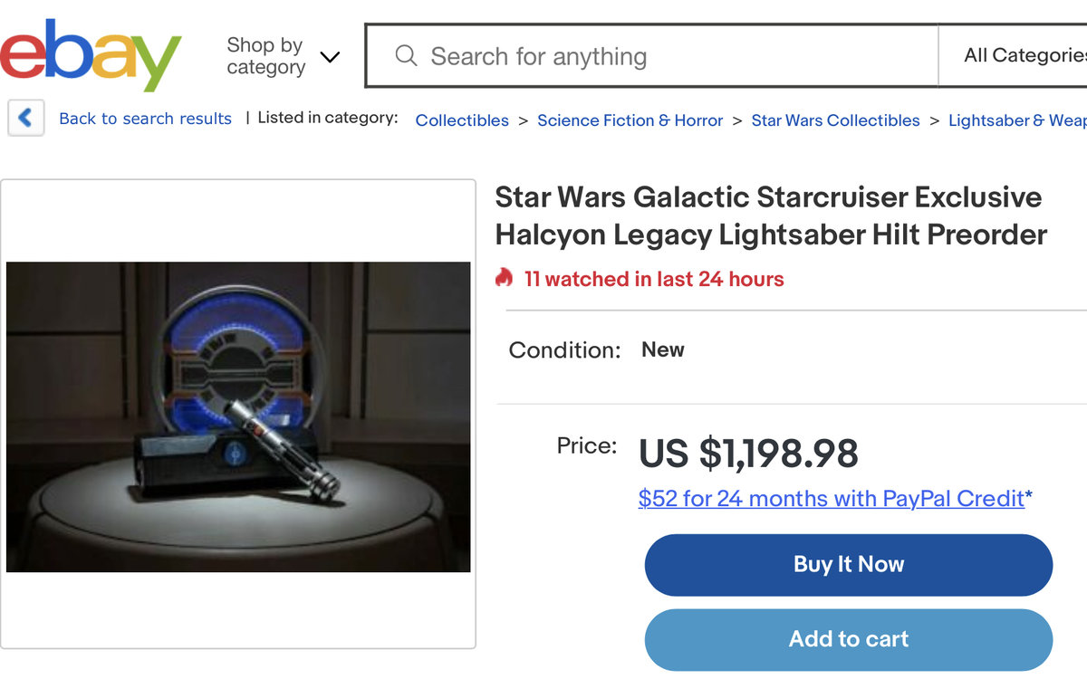Open the Collectibles breadcrumb category
The width and height of the screenshot is (1087, 679).
(x=462, y=120)
